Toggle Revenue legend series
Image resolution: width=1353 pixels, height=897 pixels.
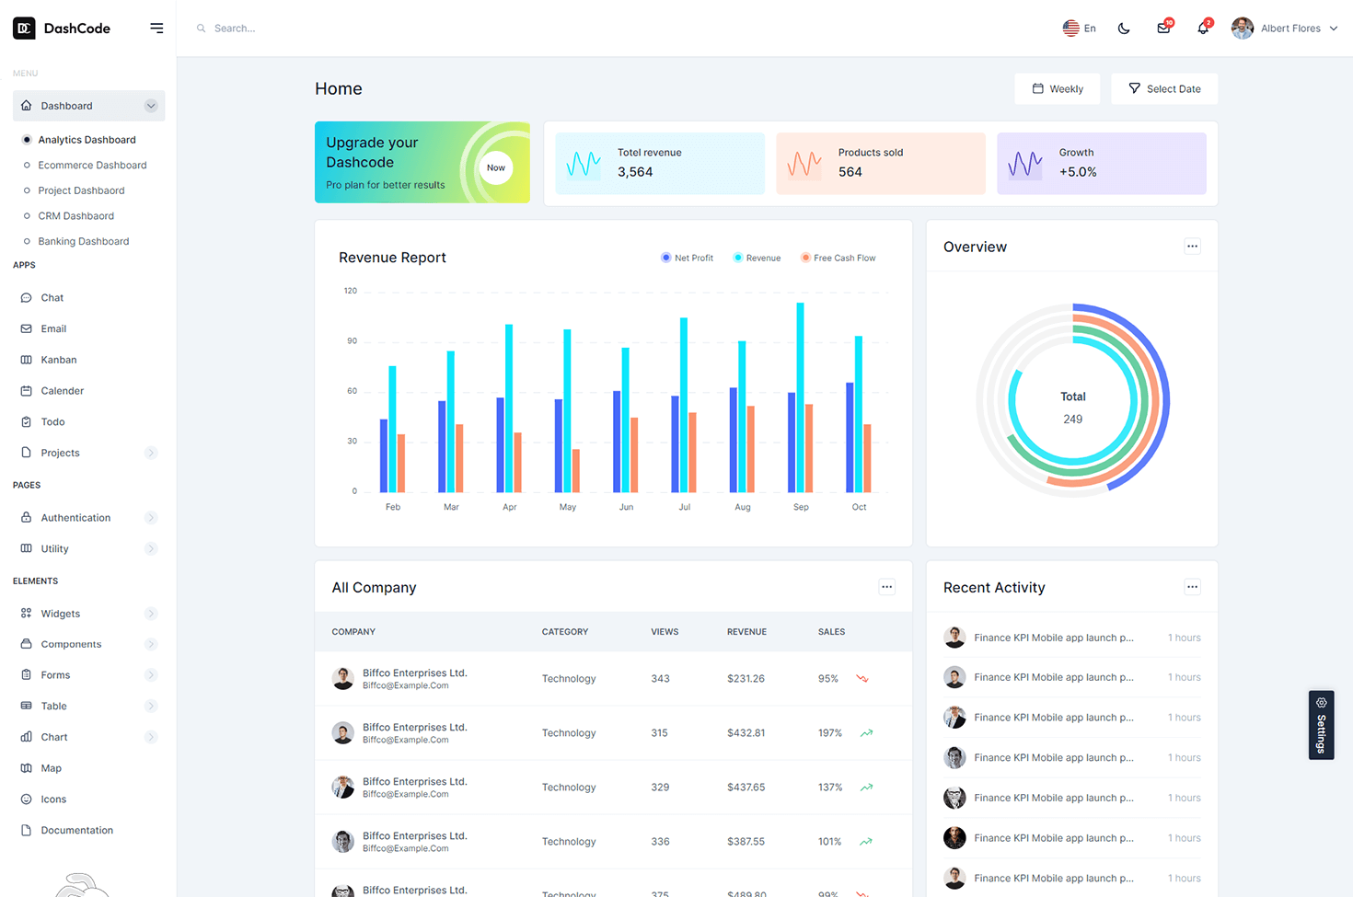[x=757, y=258]
